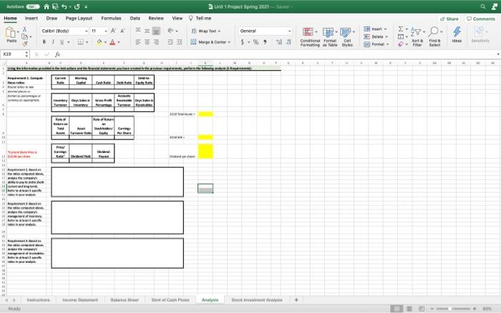The image size is (501, 313).
Task: Toggle top vertical alignment
Action: click(x=138, y=30)
